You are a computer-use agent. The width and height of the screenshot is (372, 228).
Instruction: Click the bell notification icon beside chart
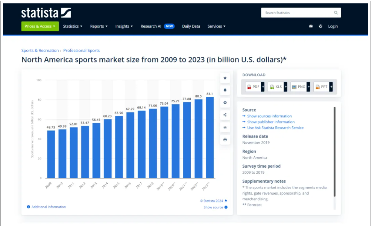[x=225, y=90]
